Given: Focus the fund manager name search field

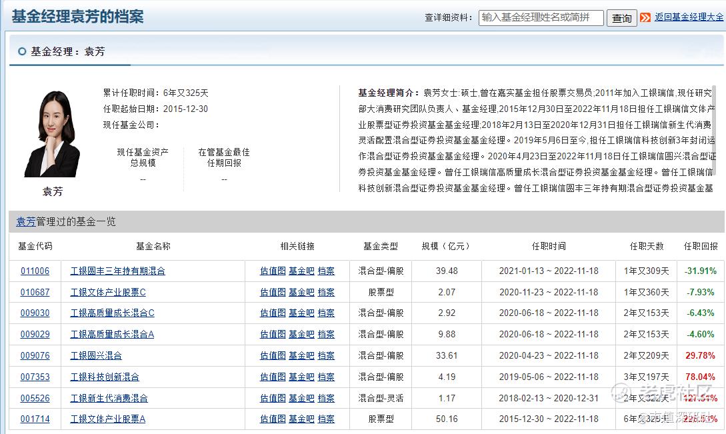Looking at the screenshot, I should click(541, 17).
